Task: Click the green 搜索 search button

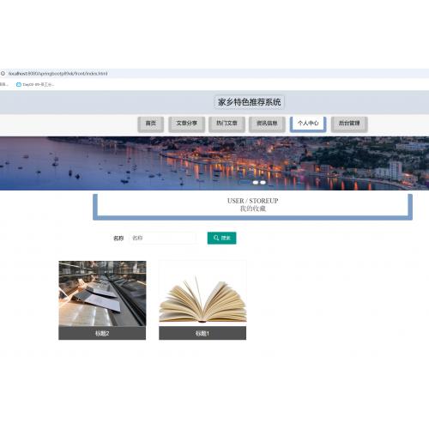Action: pos(221,238)
